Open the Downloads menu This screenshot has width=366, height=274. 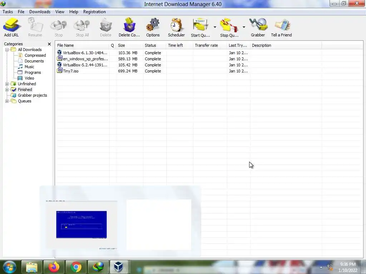tap(40, 12)
